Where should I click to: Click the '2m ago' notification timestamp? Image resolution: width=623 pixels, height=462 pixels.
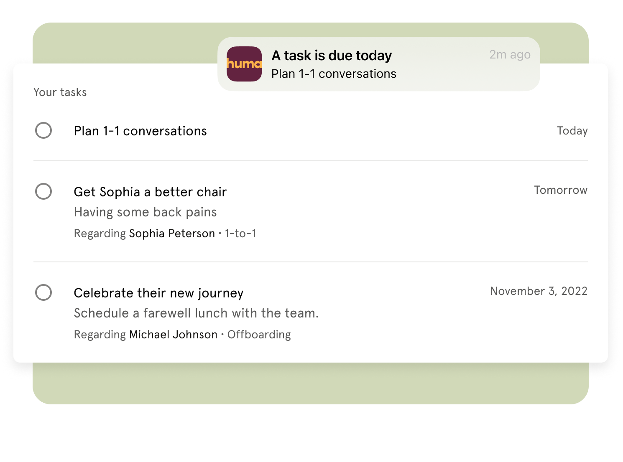click(510, 54)
